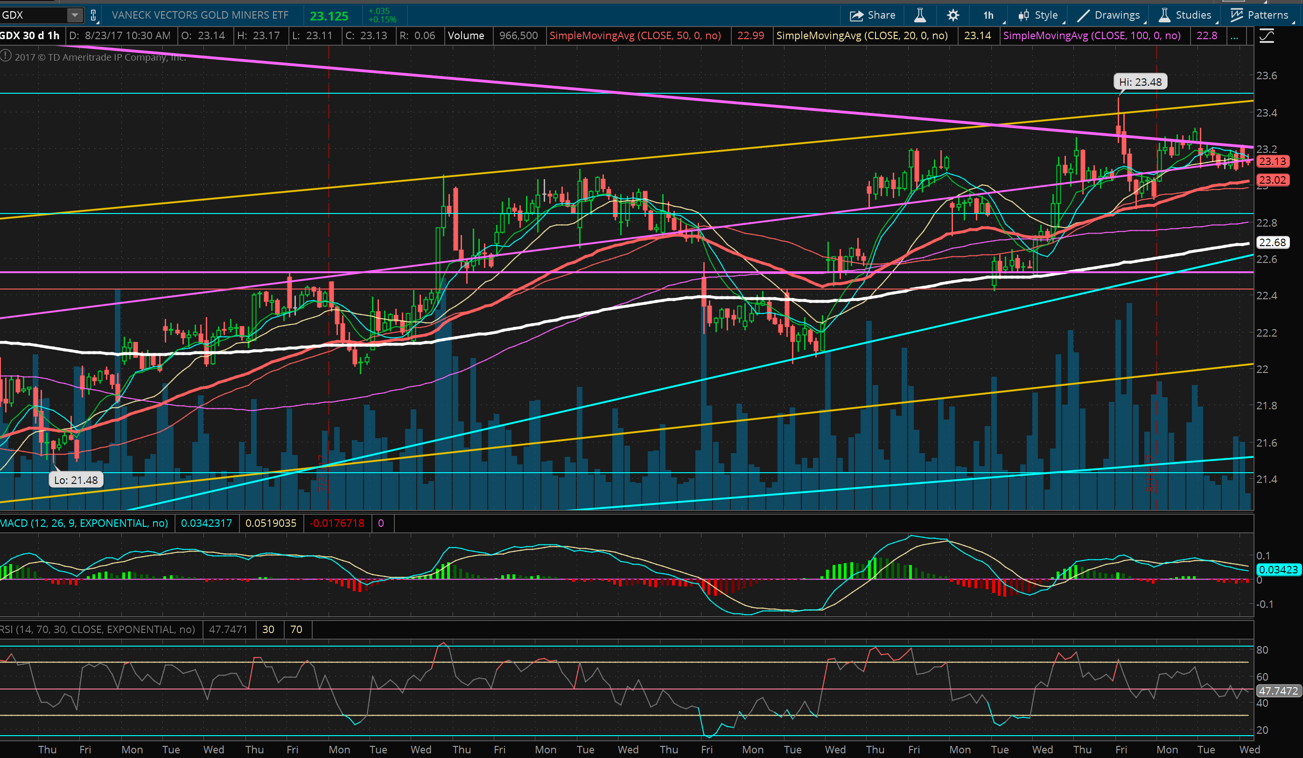The width and height of the screenshot is (1303, 758).
Task: Click the RSI study label
Action: (97, 629)
